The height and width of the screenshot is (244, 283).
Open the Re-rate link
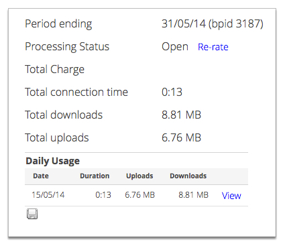(x=213, y=47)
